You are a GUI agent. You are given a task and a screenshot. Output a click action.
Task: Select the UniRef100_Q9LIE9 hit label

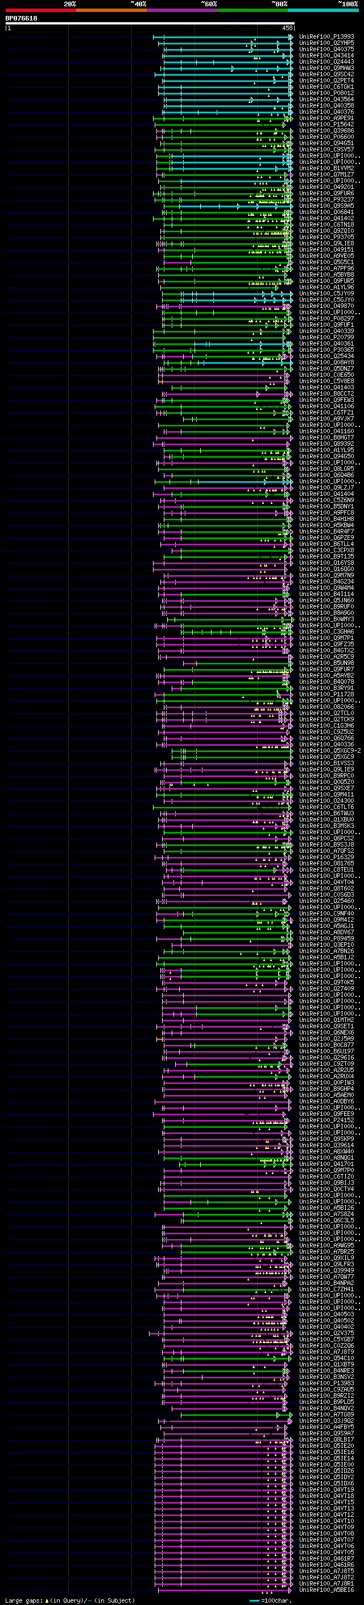(326, 770)
